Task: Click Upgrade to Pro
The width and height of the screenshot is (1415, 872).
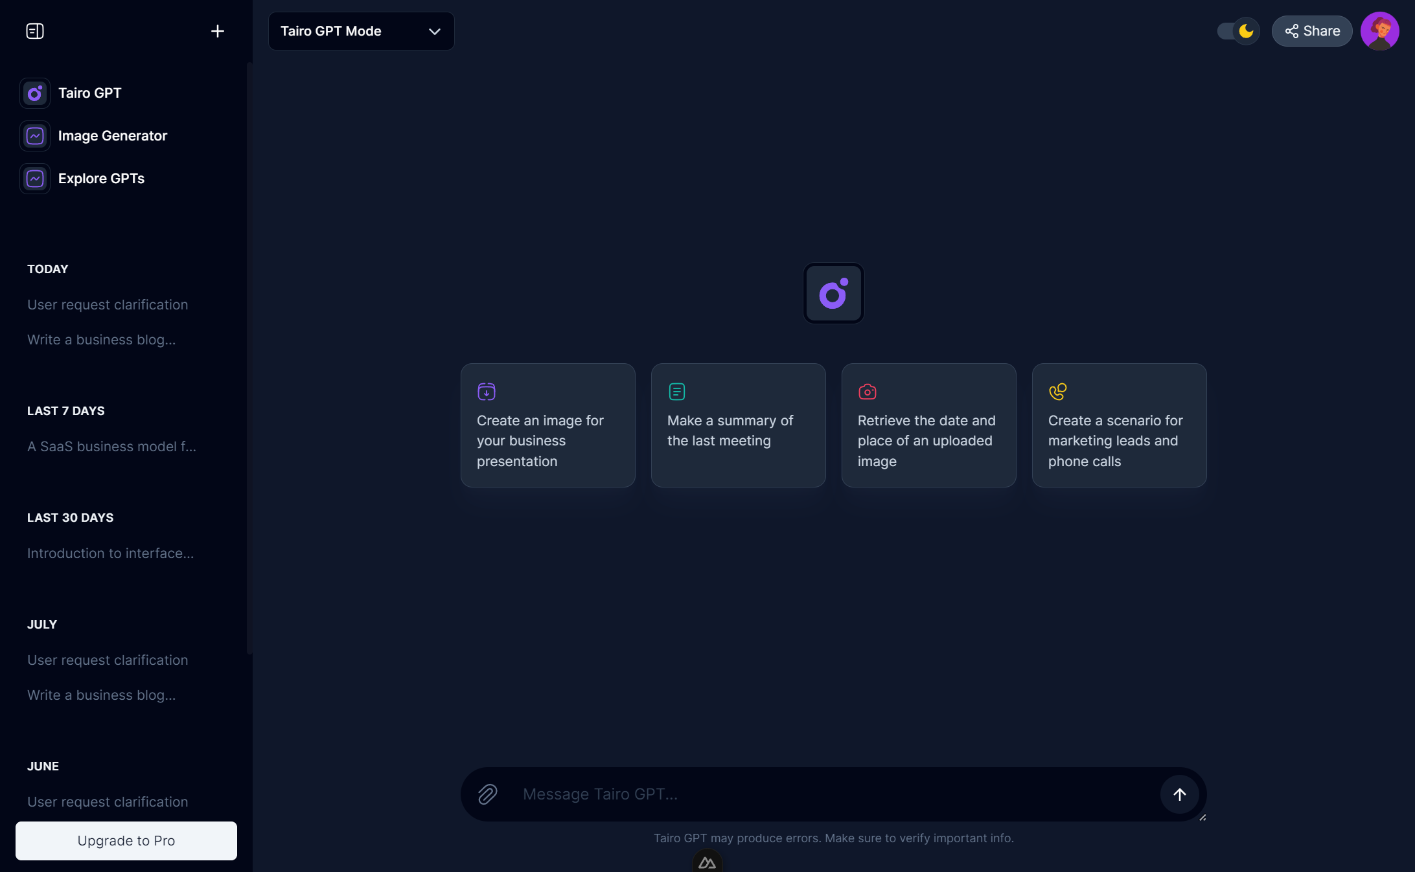Action: [126, 841]
